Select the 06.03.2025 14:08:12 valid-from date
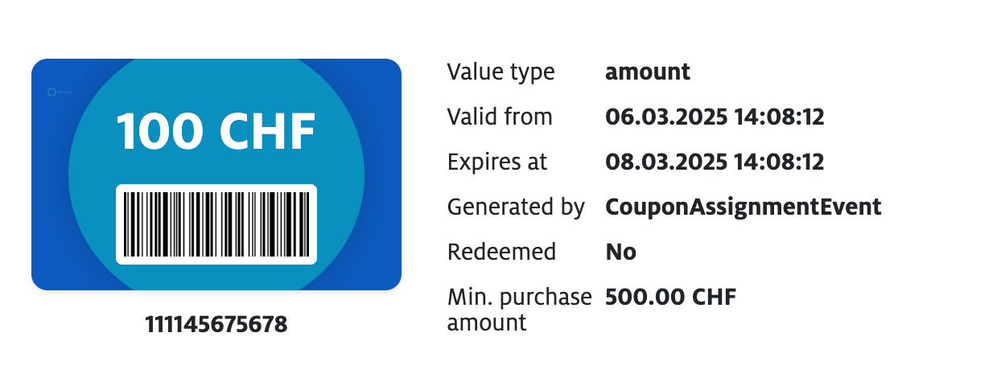1001x386 pixels. coord(715,117)
